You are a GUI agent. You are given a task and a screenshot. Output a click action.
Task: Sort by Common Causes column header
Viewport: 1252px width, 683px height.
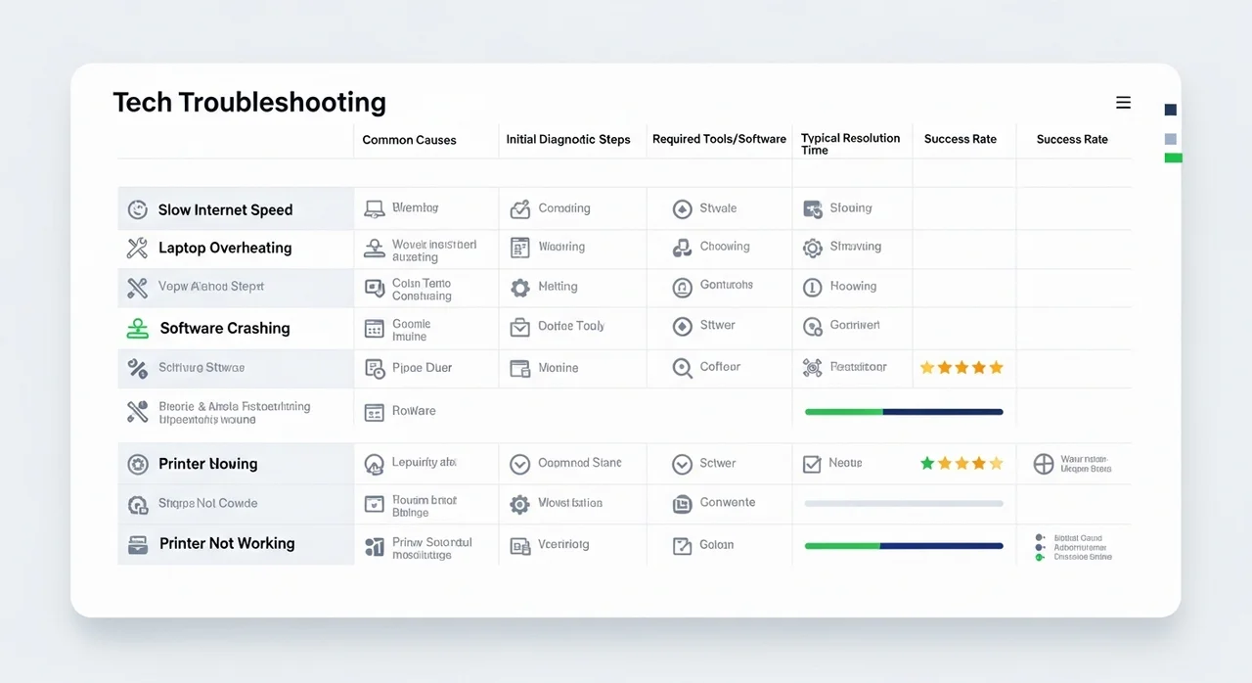[409, 140]
